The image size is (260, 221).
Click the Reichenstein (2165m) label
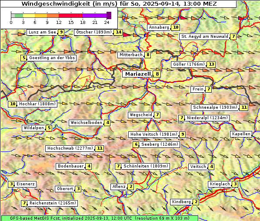pos(53,203)
